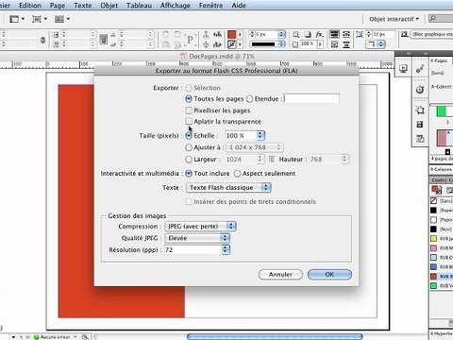Viewport: 453px width, 340px height.
Task: Open the stroke style dropdown in control bar
Action: [x=267, y=44]
